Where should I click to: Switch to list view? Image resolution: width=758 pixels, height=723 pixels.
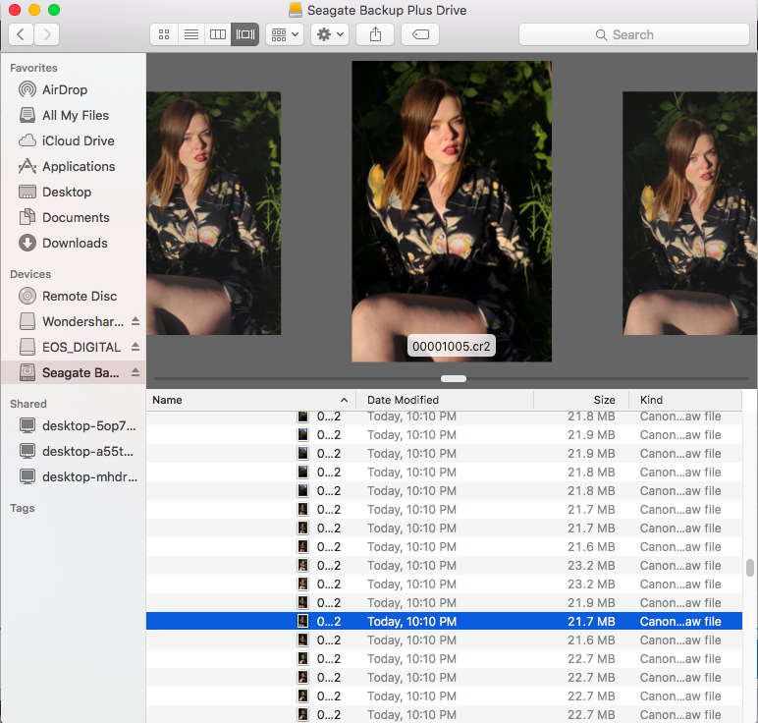[x=190, y=34]
